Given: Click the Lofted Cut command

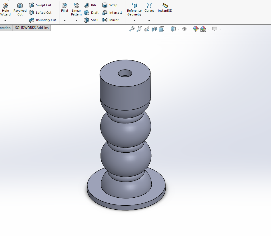Looking at the screenshot, I should [x=40, y=13].
